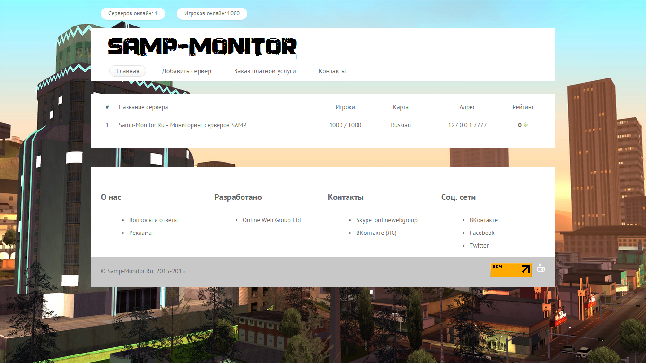Open the Реклама link
The image size is (646, 363).
coord(140,233)
